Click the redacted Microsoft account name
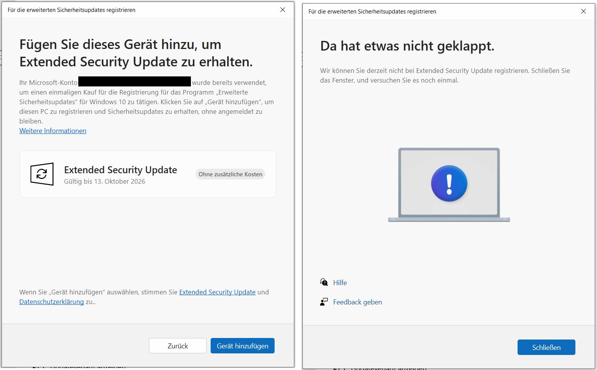 click(135, 81)
